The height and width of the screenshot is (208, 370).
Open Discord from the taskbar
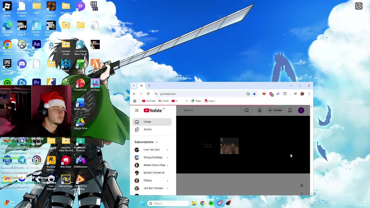coord(219,203)
